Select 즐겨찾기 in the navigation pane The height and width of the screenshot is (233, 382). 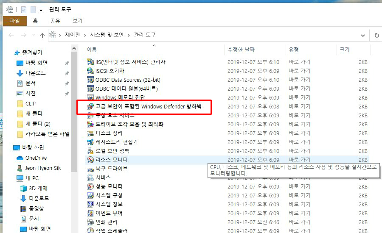point(32,53)
